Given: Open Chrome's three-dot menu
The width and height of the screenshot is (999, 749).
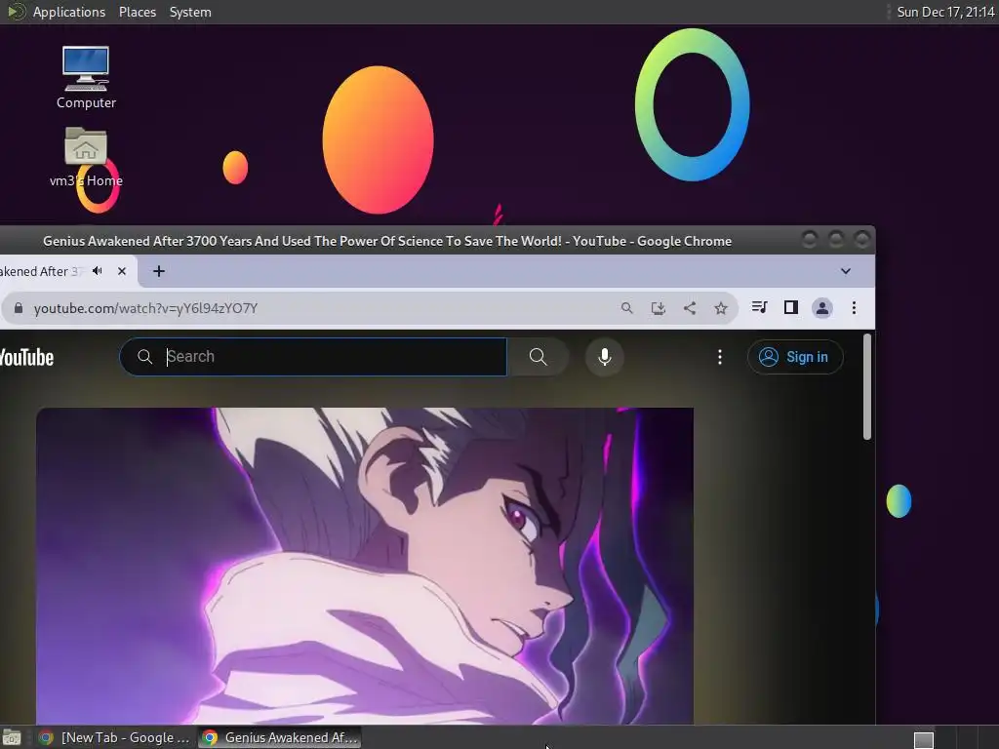Looking at the screenshot, I should tap(854, 308).
